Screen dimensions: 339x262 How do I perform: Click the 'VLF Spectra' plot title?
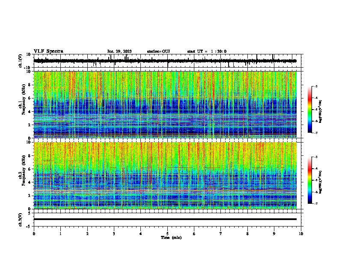[48, 51]
